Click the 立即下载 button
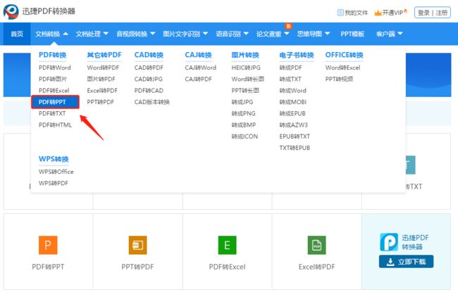 (406, 262)
